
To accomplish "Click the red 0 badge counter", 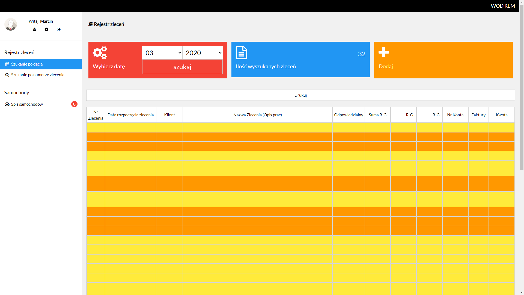I will (x=74, y=104).
